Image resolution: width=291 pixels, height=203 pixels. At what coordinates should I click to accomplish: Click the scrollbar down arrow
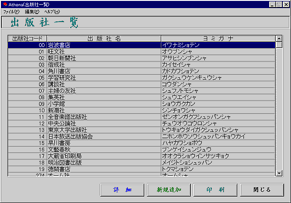(279, 173)
